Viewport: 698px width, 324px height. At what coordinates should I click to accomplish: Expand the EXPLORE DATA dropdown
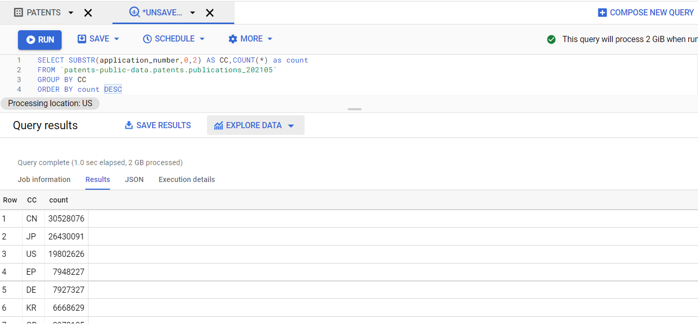point(290,125)
